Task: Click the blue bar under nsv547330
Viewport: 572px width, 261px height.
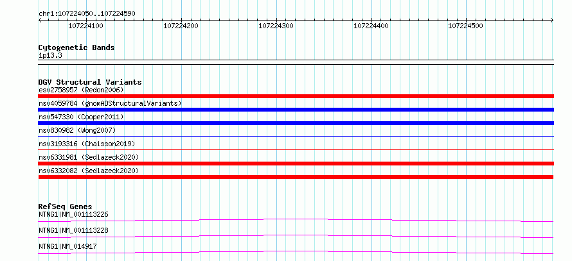Action: tap(296, 123)
